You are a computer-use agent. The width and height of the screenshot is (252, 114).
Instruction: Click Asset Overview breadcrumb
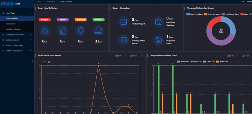66,2
